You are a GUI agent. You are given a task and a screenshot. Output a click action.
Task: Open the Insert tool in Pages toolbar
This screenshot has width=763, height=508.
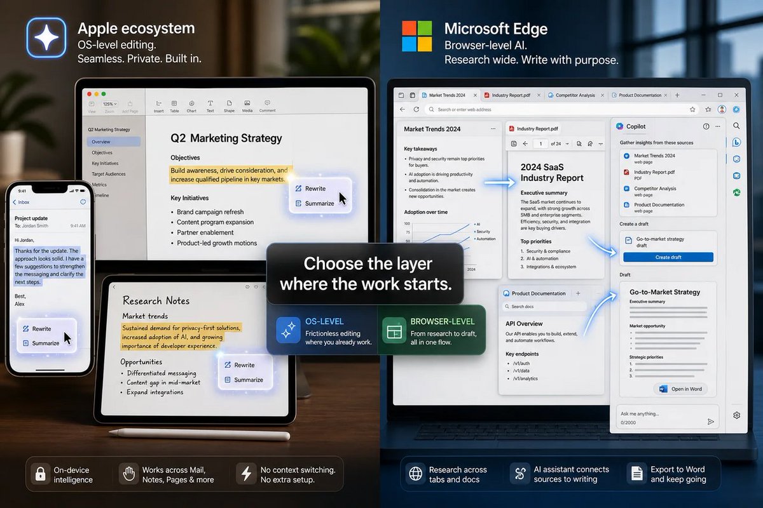pyautogui.click(x=158, y=106)
